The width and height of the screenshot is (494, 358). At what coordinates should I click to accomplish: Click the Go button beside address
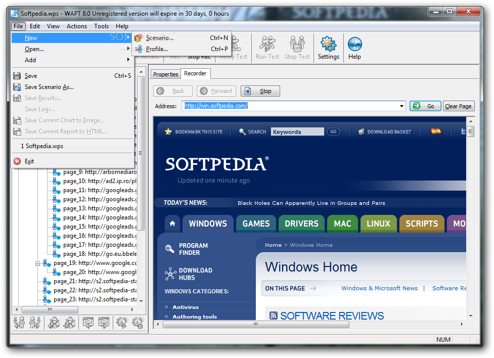tap(425, 106)
